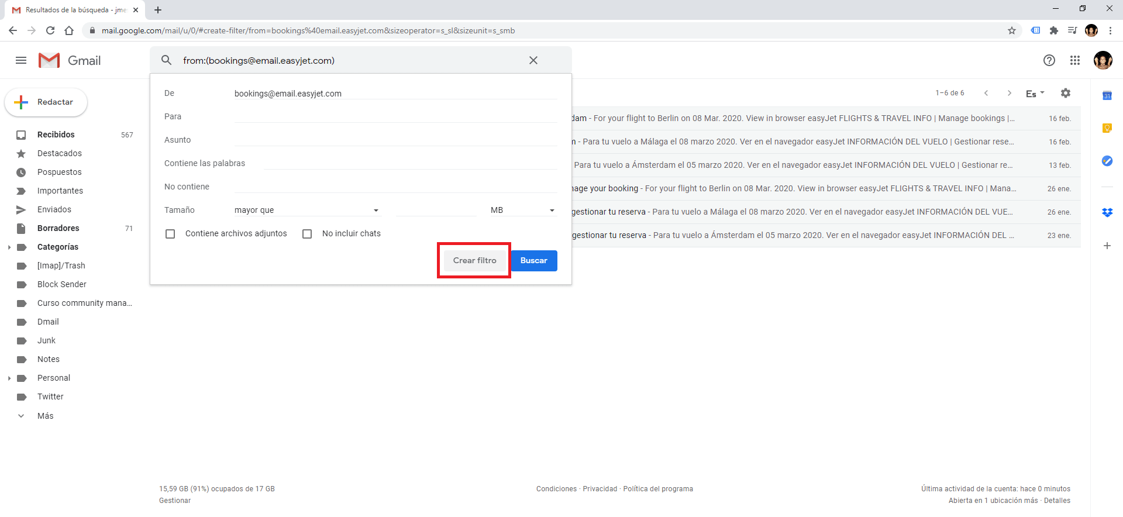This screenshot has height=517, width=1123.
Task: Get add-ons with the plus icon
Action: pos(1107,246)
